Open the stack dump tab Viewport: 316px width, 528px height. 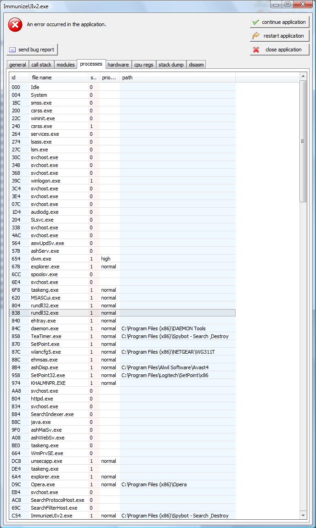pos(171,65)
